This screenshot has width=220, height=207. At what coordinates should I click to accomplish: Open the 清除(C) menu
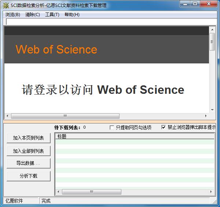33,15
